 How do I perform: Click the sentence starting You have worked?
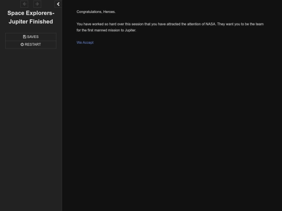[x=146, y=24]
